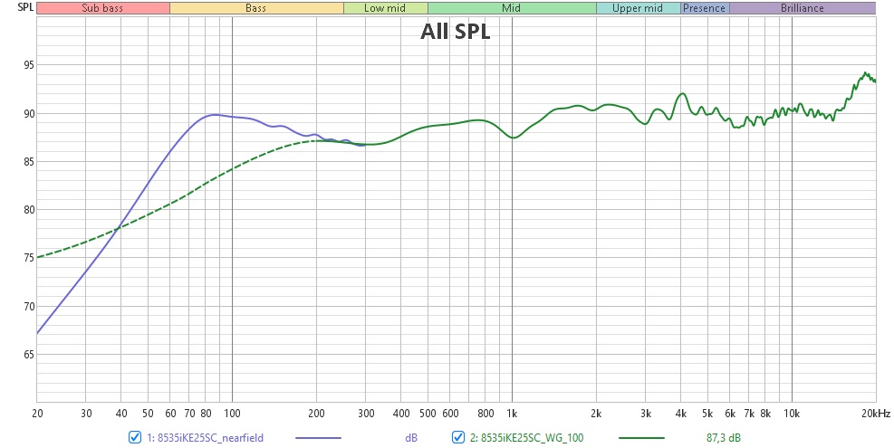The image size is (894, 448).
Task: Click the 1k frequency axis label
Action: (x=512, y=414)
